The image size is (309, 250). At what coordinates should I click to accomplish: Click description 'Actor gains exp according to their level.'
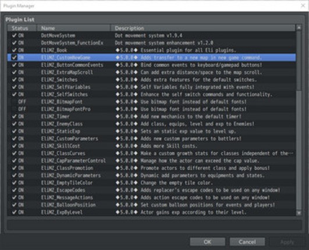coord(193,212)
